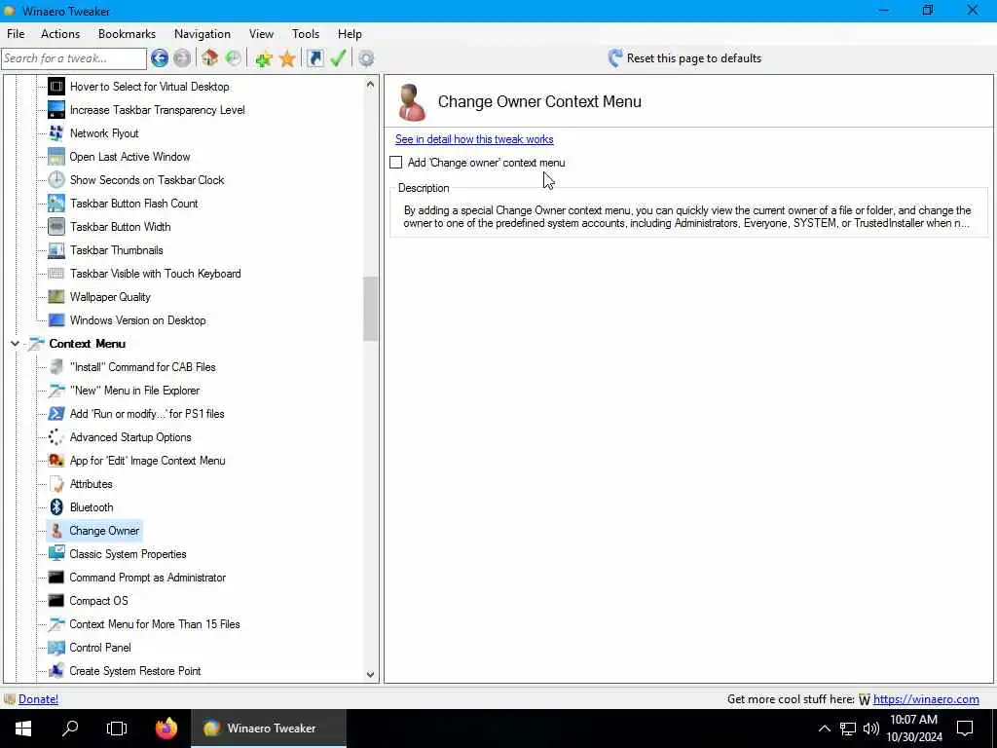Select the Change Owner tree item

(104, 531)
